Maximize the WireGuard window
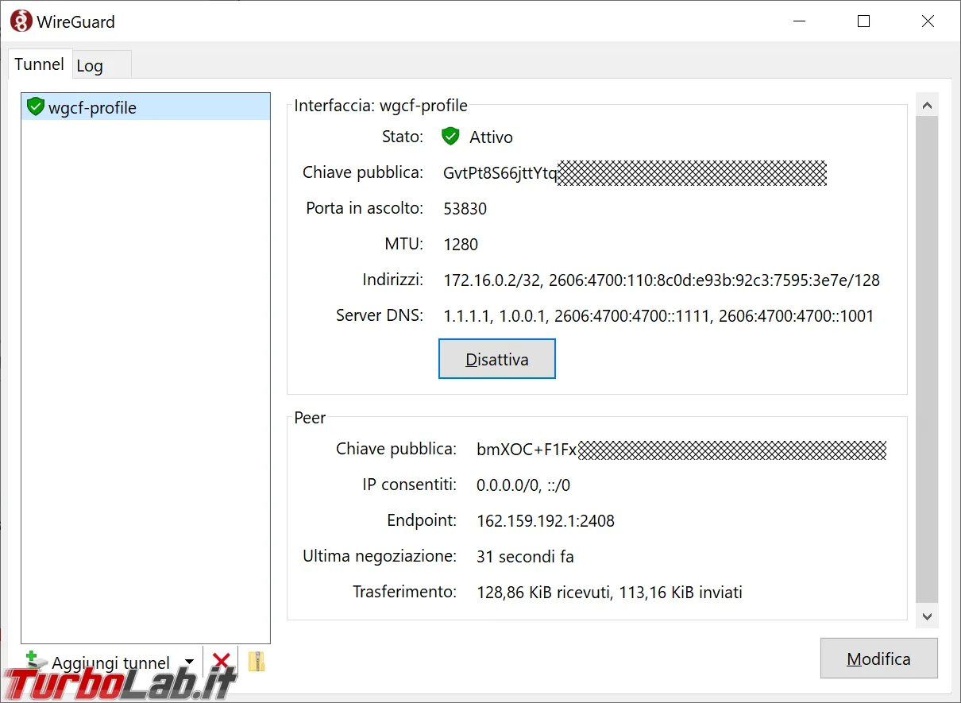Screen dimensions: 961x703 point(863,21)
